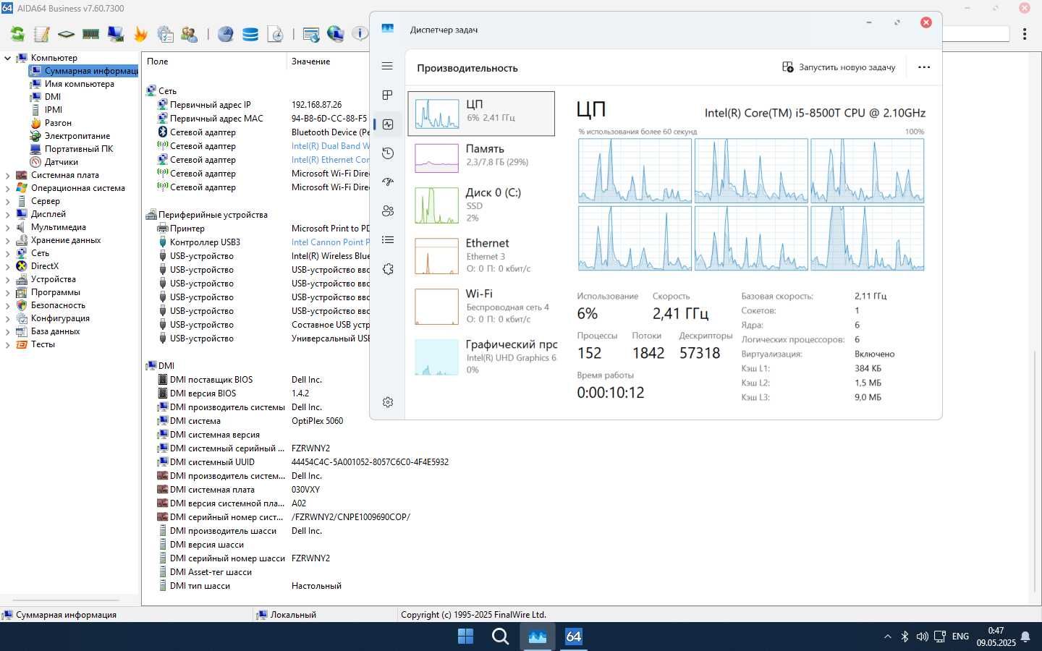1042x651 pixels.
Task: Select the ЦП performance item
Action: coord(481,114)
